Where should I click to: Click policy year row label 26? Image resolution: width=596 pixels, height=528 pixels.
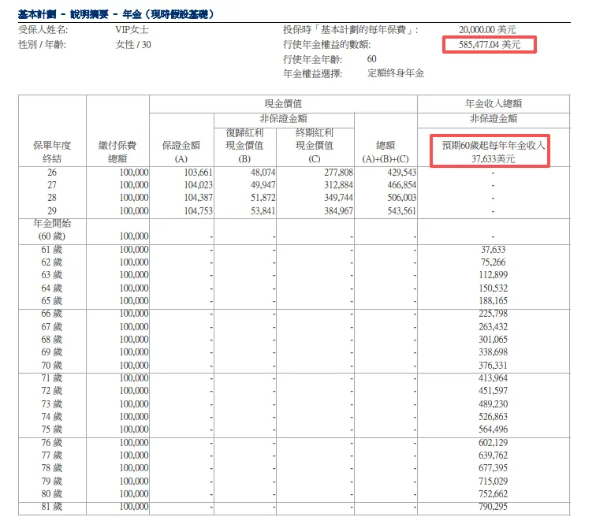pos(52,173)
